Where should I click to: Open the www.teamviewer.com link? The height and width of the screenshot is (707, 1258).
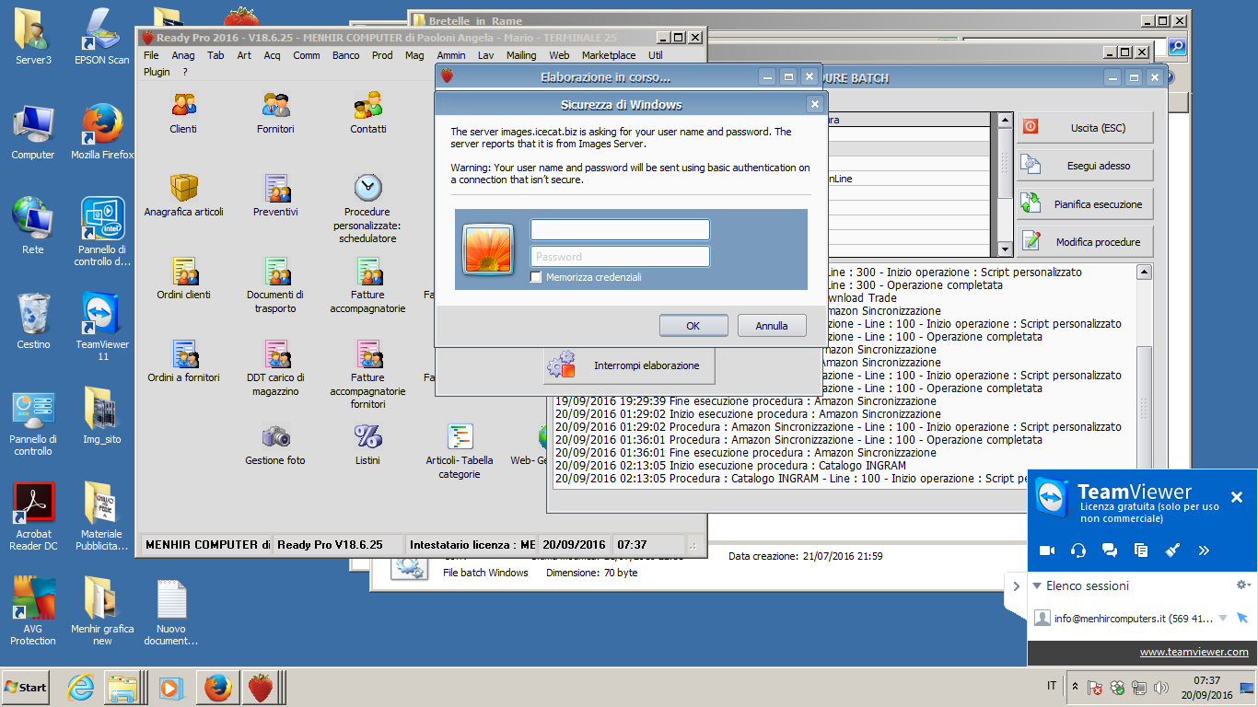(x=1194, y=652)
